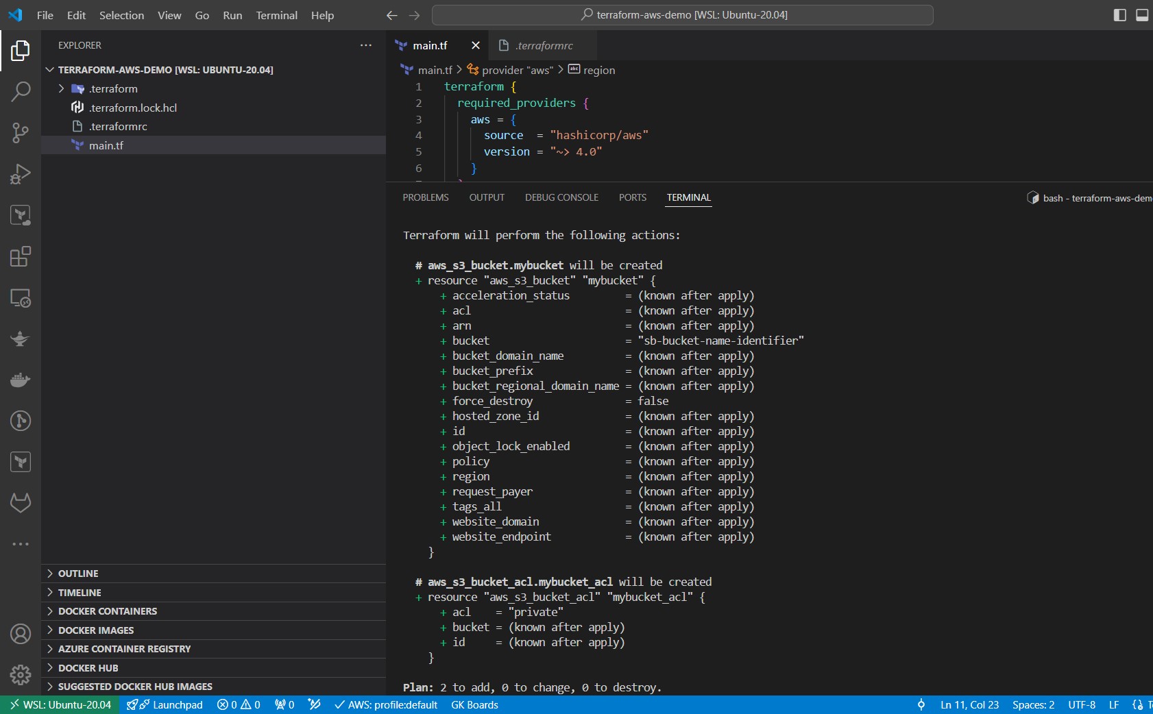The height and width of the screenshot is (714, 1153).
Task: Switch to the .terraformrc editor tab
Action: pos(545,45)
